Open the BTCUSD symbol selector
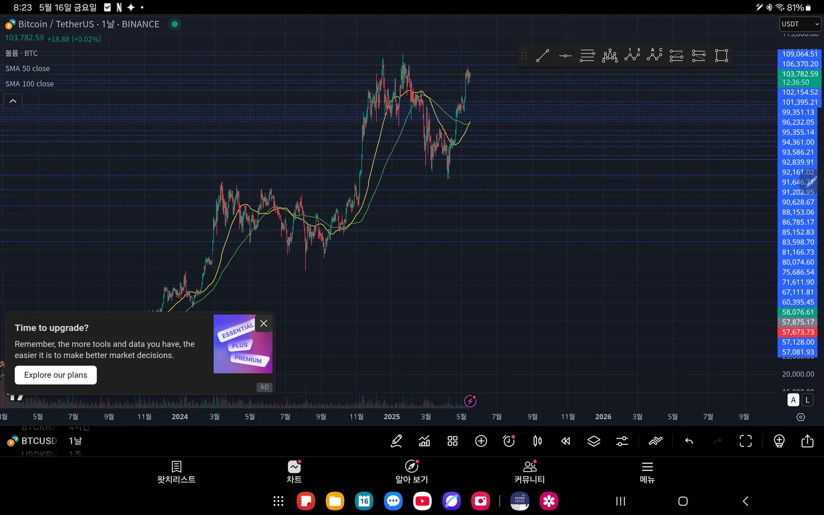This screenshot has height=515, width=824. (39, 441)
